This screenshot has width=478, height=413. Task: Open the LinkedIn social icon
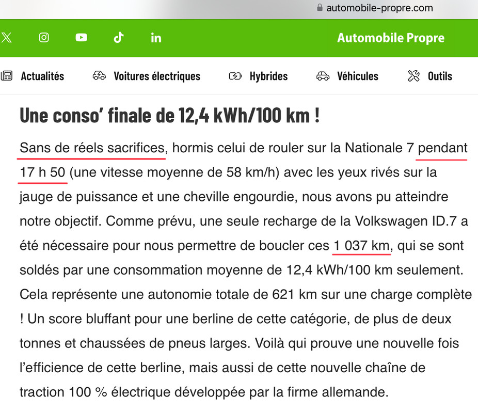click(x=156, y=38)
